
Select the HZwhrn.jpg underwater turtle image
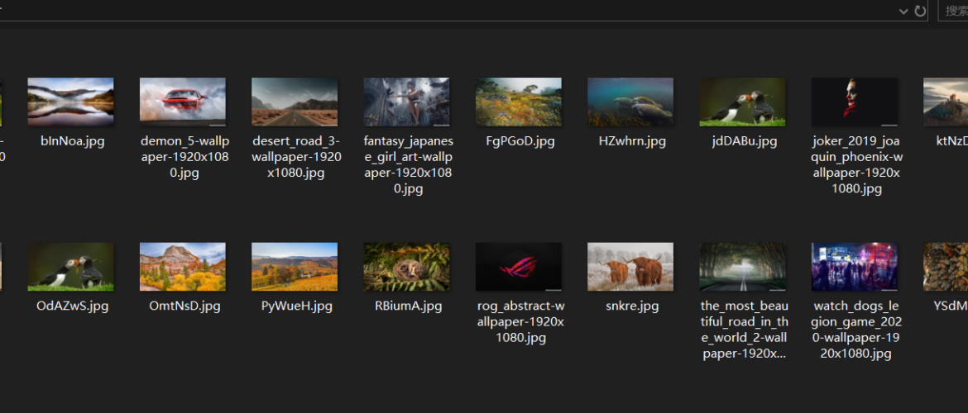point(630,102)
